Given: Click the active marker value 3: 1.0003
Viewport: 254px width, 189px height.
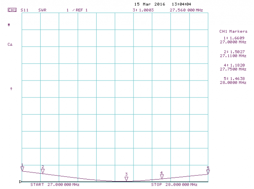Looking at the screenshot, I should click(x=143, y=10).
